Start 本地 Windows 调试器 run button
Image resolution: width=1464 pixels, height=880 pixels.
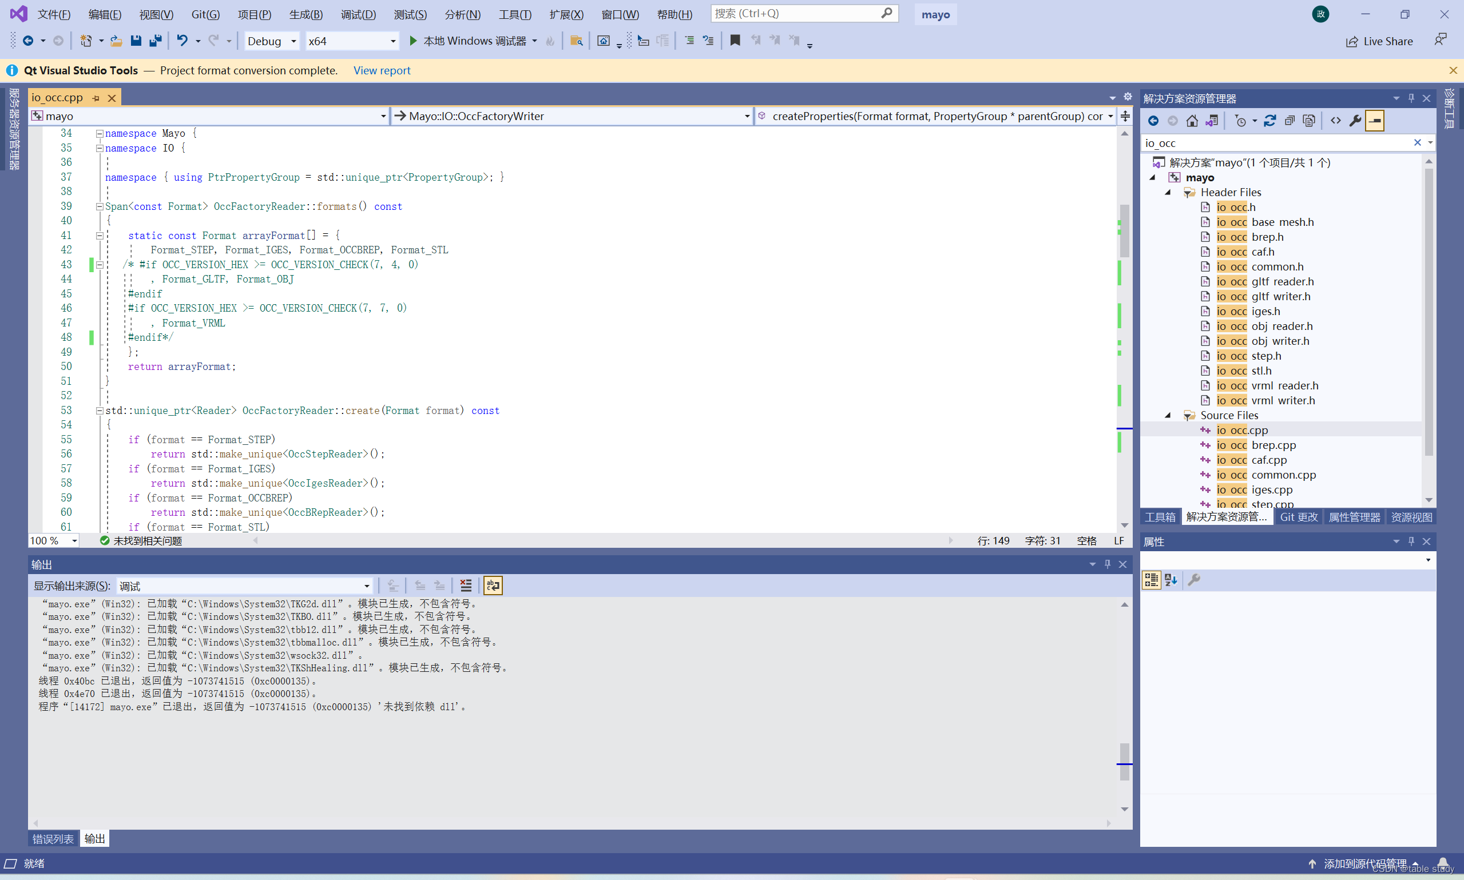tap(414, 41)
